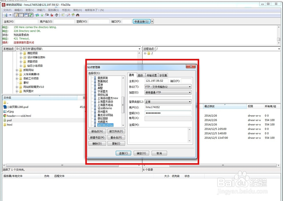This screenshot has width=283, height=201.
Task: Click the 新建书签(M) button
Action: point(97,137)
